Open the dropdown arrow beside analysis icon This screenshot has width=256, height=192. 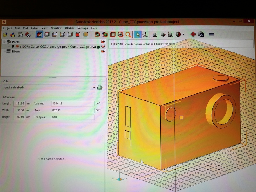(x=206, y=34)
